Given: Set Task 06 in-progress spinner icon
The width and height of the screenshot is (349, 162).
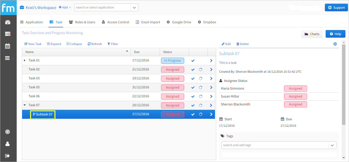Looking at the screenshot, I should (201, 96).
